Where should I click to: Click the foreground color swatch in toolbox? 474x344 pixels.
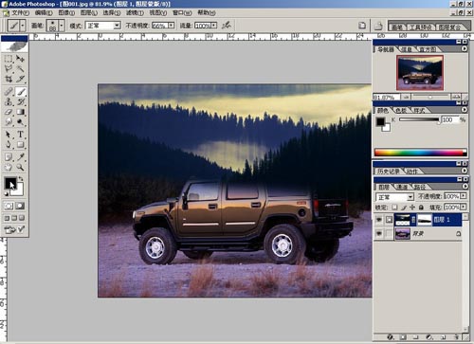(x=10, y=183)
